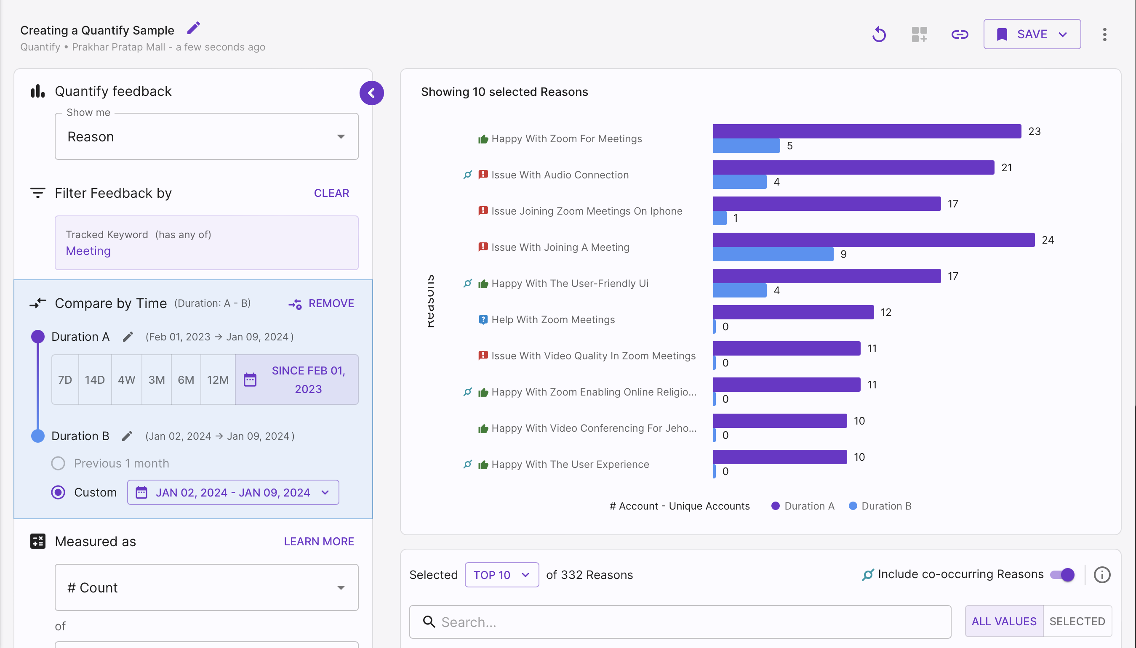Open the three-dot more options menu
Screen dimensions: 1136x648
click(1104, 34)
